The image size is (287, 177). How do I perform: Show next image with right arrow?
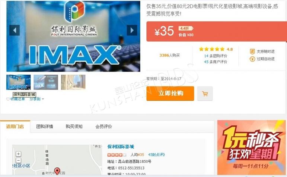coord(132,30)
